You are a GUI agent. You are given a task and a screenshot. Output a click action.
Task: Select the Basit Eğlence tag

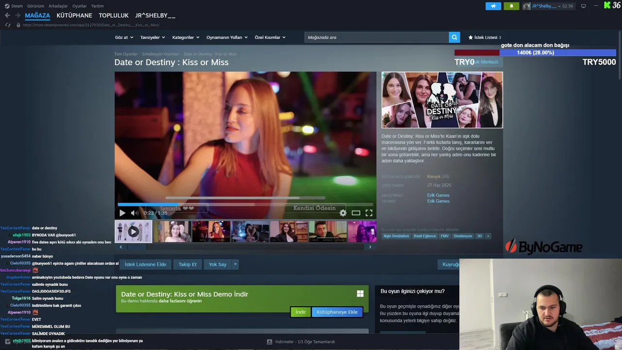click(x=425, y=236)
